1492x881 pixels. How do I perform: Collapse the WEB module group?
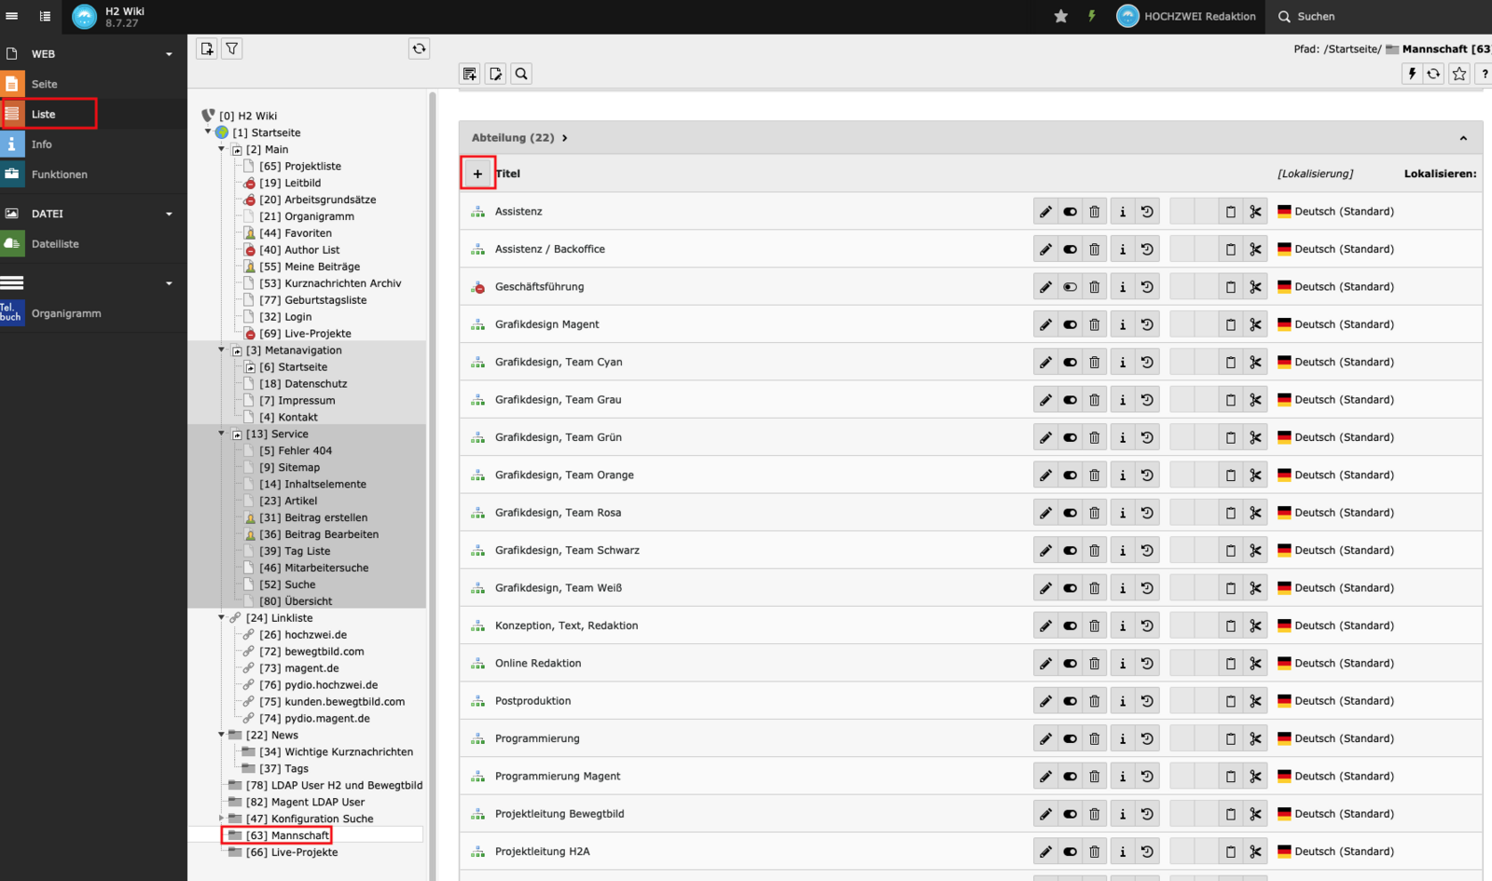click(x=169, y=54)
